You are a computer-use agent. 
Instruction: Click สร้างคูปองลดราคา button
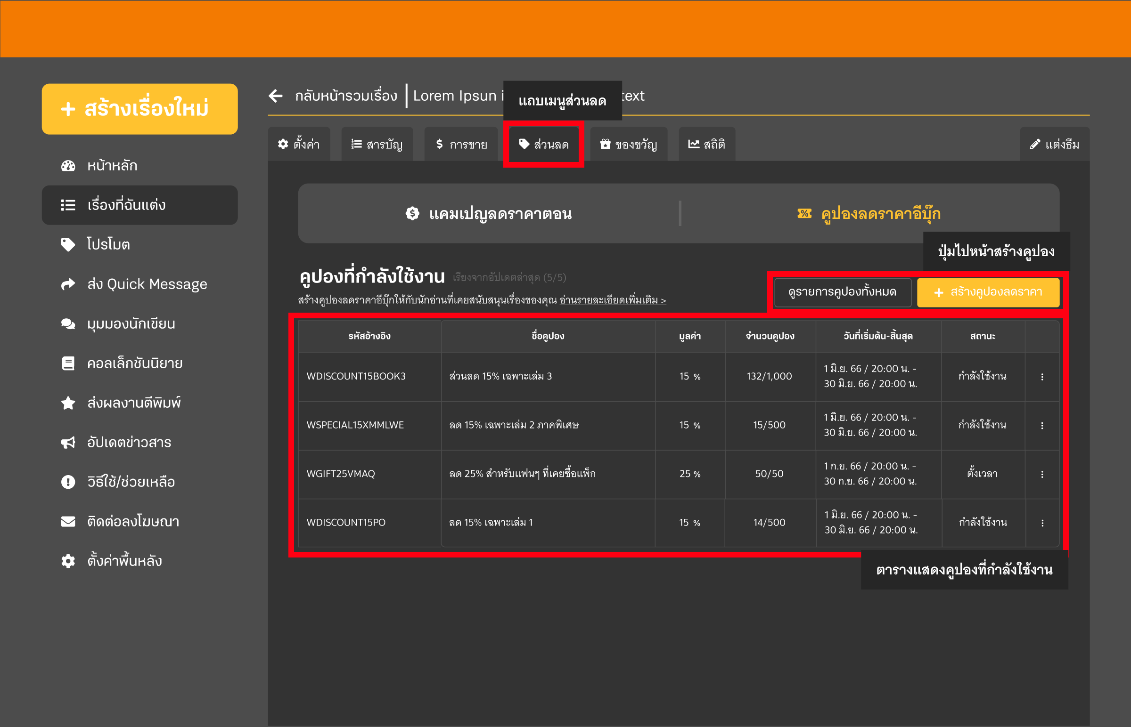(x=988, y=292)
